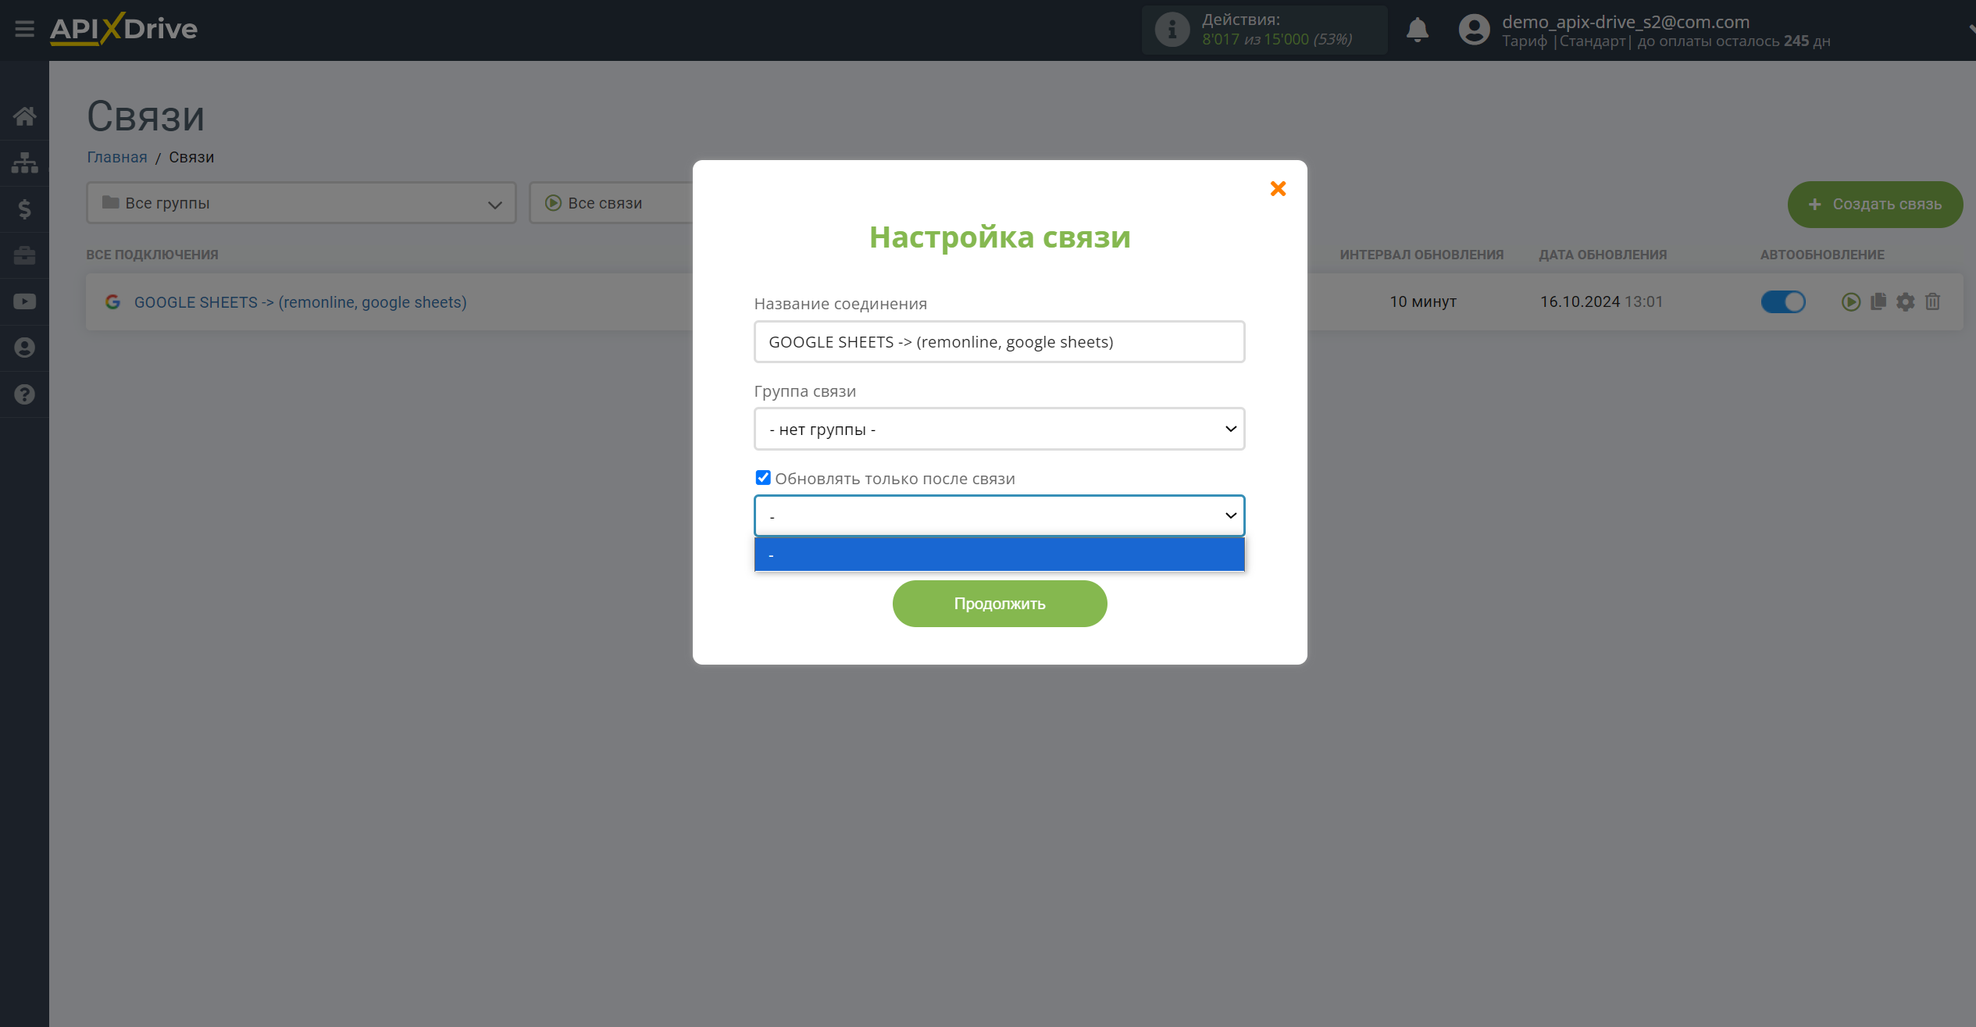Screen dimensions: 1976x1027
Task: Click the 'Связи' breadcrumb text
Action: click(x=191, y=157)
